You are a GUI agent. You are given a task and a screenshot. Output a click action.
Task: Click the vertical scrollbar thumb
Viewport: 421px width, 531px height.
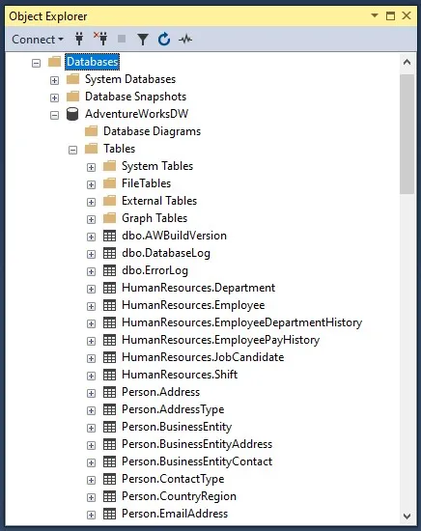click(x=407, y=134)
